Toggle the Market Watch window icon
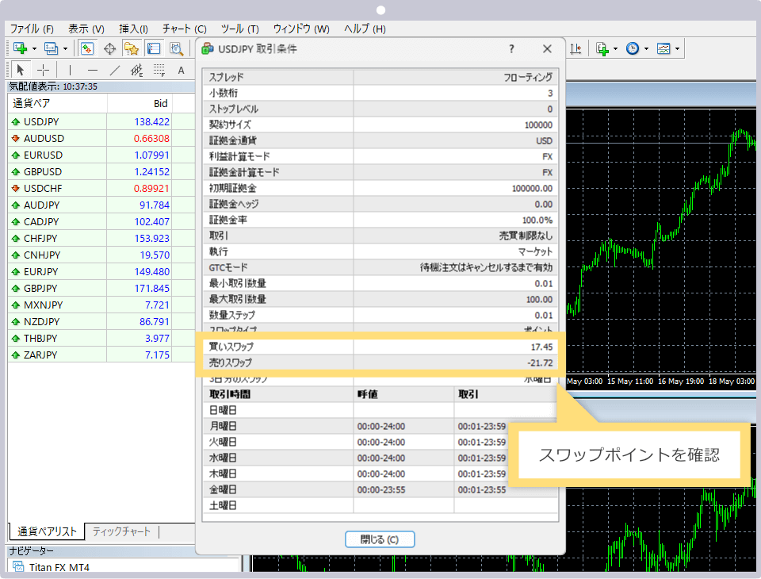The image size is (761, 579). click(x=87, y=48)
